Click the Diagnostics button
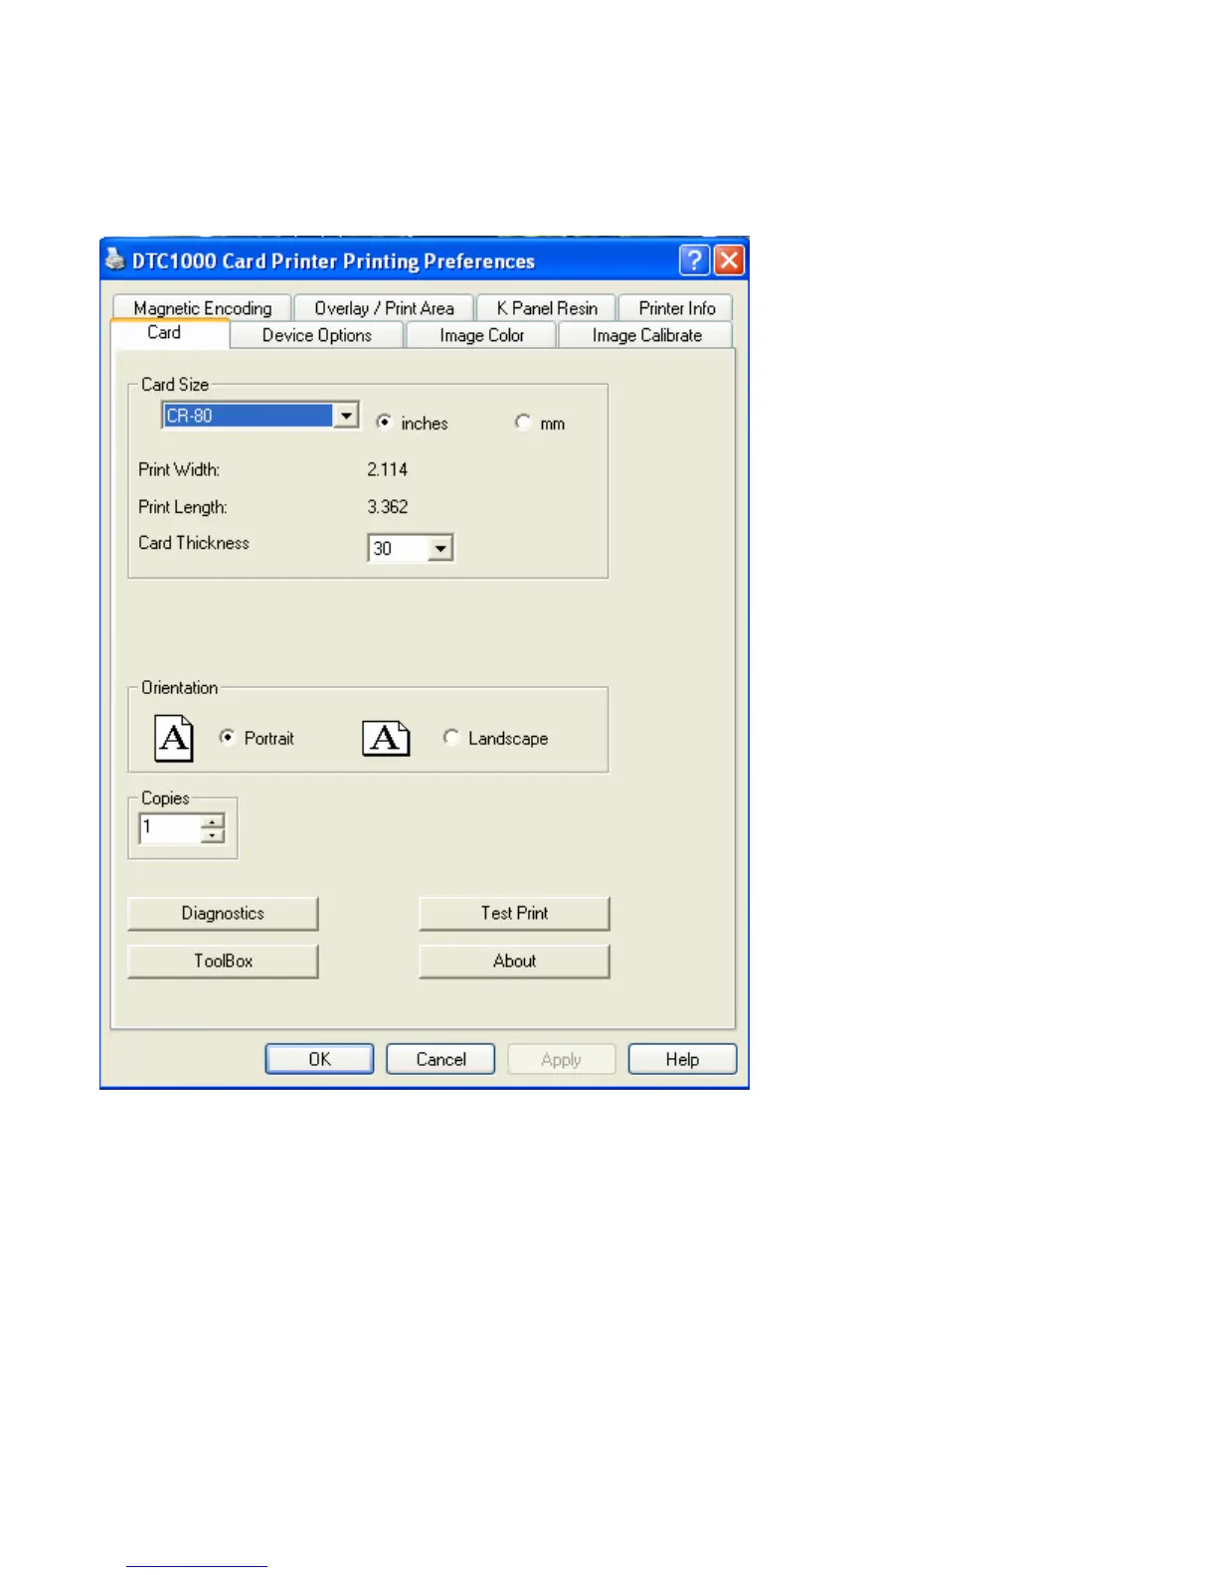This screenshot has width=1217, height=1575. pyautogui.click(x=223, y=913)
